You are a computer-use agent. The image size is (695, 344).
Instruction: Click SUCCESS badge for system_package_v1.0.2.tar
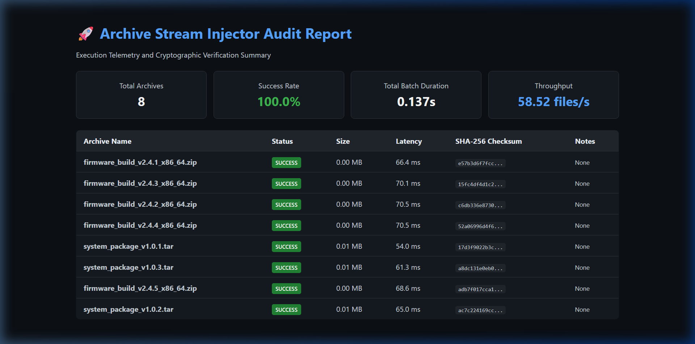click(286, 310)
